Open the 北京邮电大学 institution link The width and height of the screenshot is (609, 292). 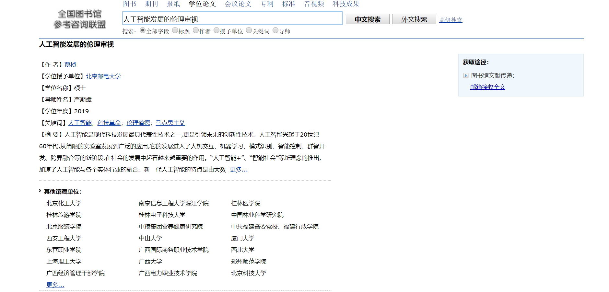click(x=103, y=76)
